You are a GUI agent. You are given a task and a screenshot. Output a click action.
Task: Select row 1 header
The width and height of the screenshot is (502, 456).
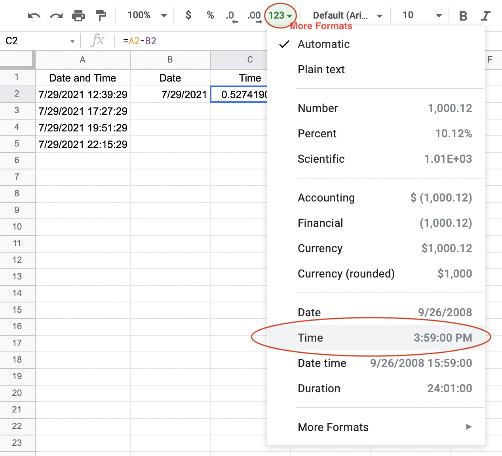(x=17, y=77)
